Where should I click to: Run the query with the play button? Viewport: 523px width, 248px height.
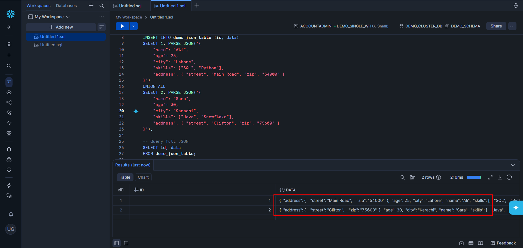[123, 26]
